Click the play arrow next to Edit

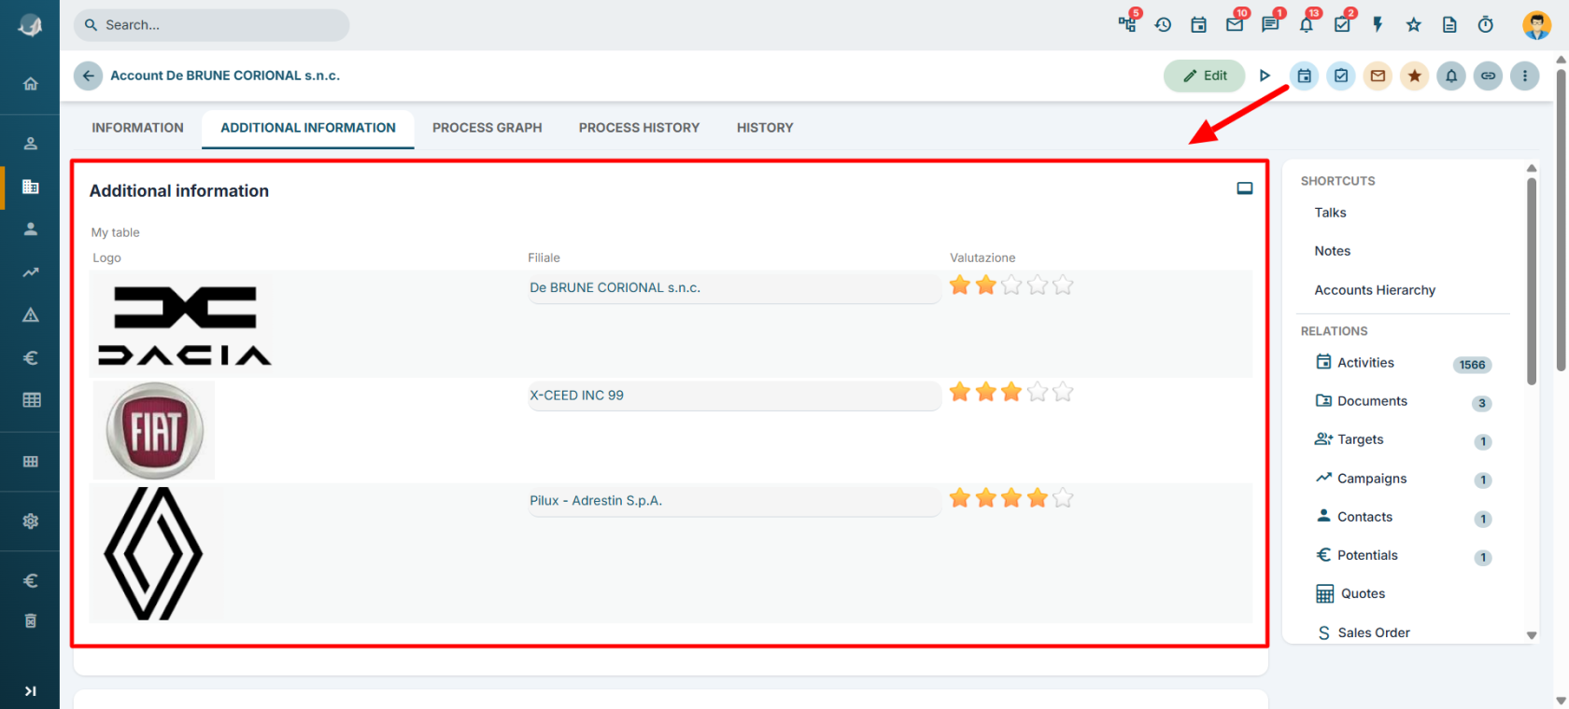point(1265,76)
